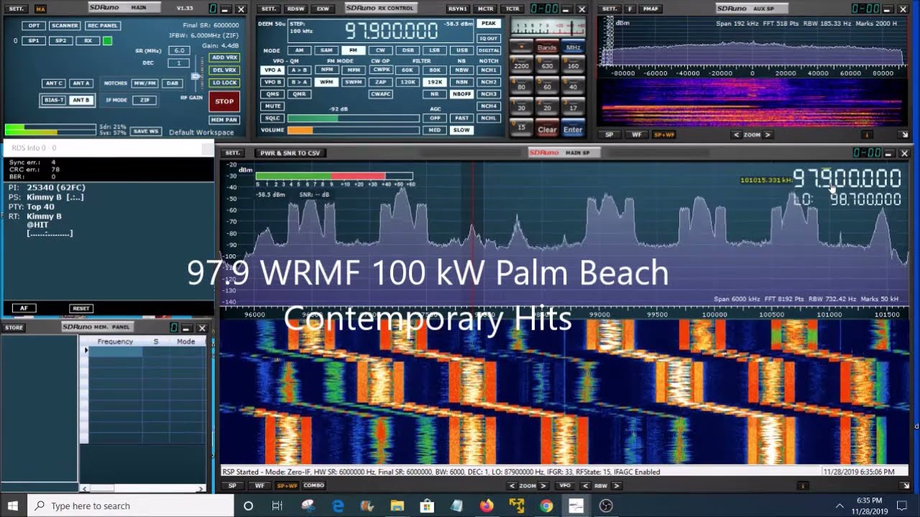Viewport: 920px width, 517px height.
Task: Select USB demodulation mode
Action: (x=462, y=50)
